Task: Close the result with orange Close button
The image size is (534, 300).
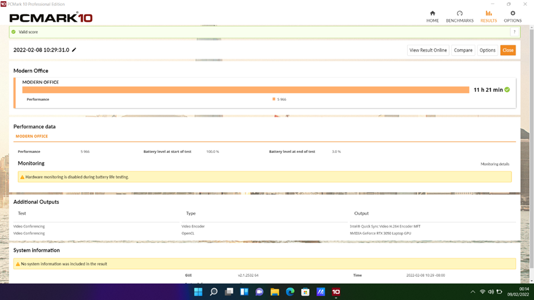Action: click(x=508, y=50)
